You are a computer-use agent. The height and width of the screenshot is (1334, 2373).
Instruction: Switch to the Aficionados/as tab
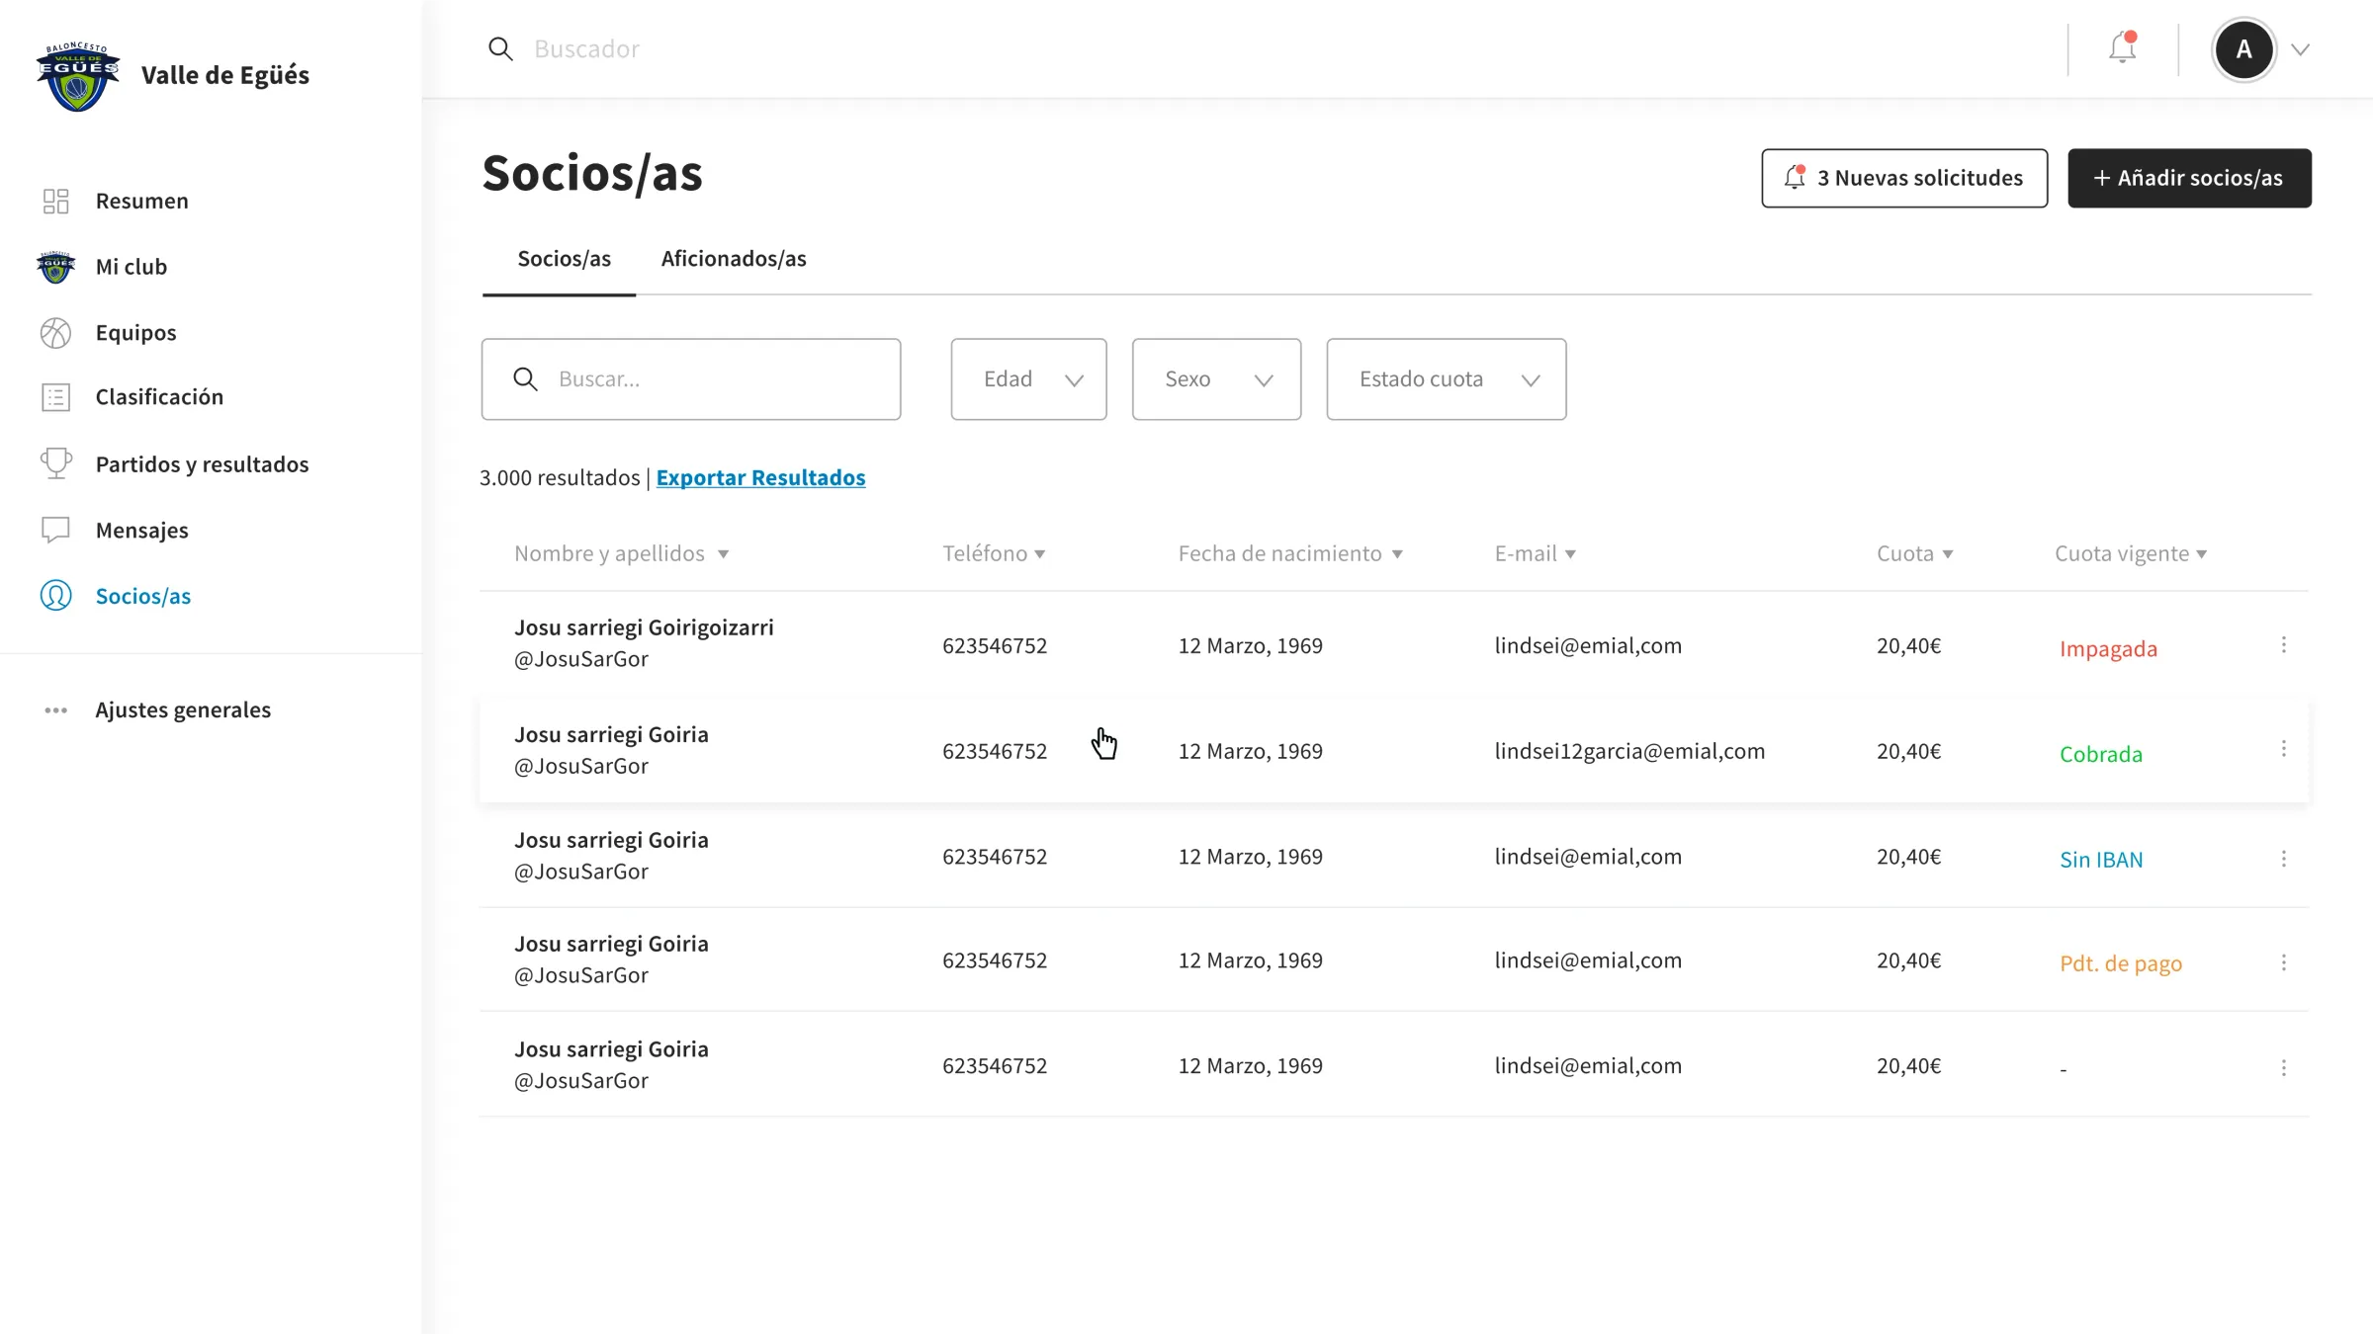(733, 259)
